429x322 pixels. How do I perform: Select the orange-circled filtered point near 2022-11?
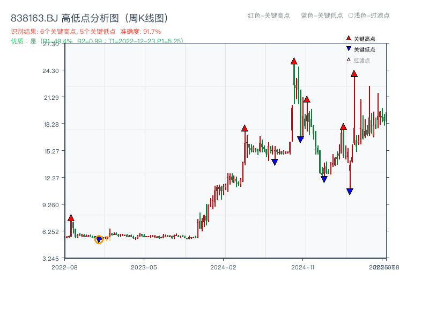point(99,240)
